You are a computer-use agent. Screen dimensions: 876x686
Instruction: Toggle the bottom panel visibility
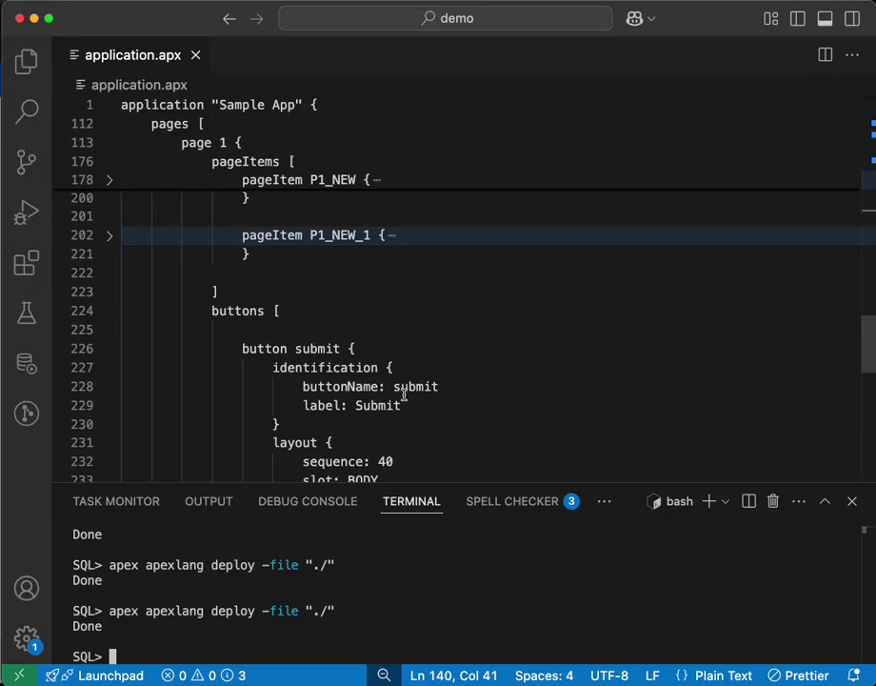click(x=826, y=18)
